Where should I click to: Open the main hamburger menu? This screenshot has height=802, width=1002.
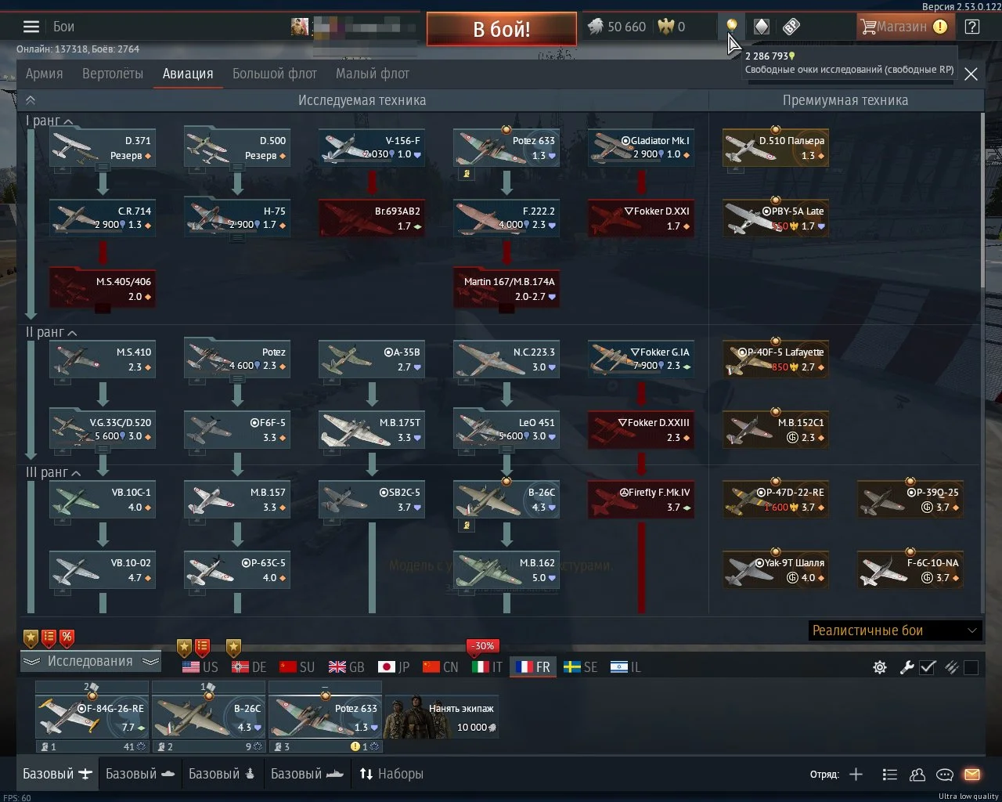coord(31,27)
